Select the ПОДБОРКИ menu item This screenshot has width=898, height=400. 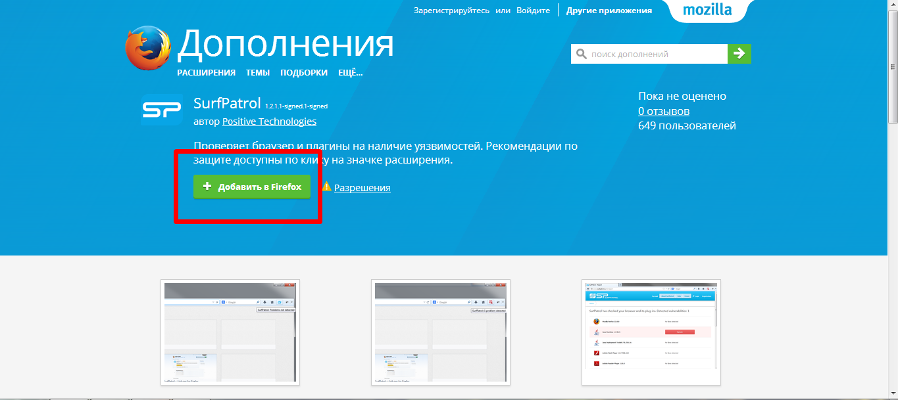tap(303, 73)
